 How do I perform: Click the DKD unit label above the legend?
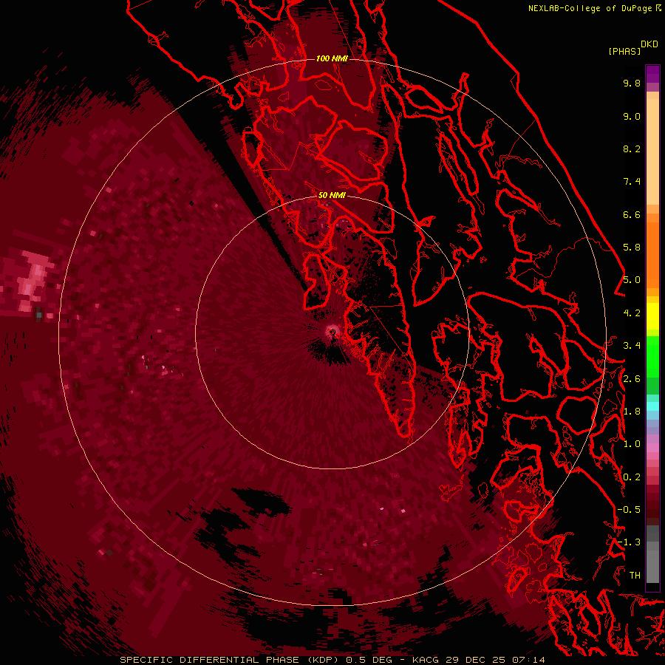click(x=649, y=44)
